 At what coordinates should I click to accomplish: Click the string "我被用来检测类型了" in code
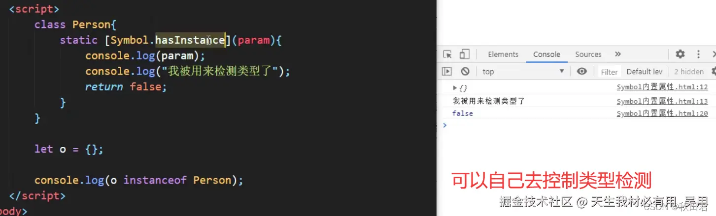tap(219, 71)
